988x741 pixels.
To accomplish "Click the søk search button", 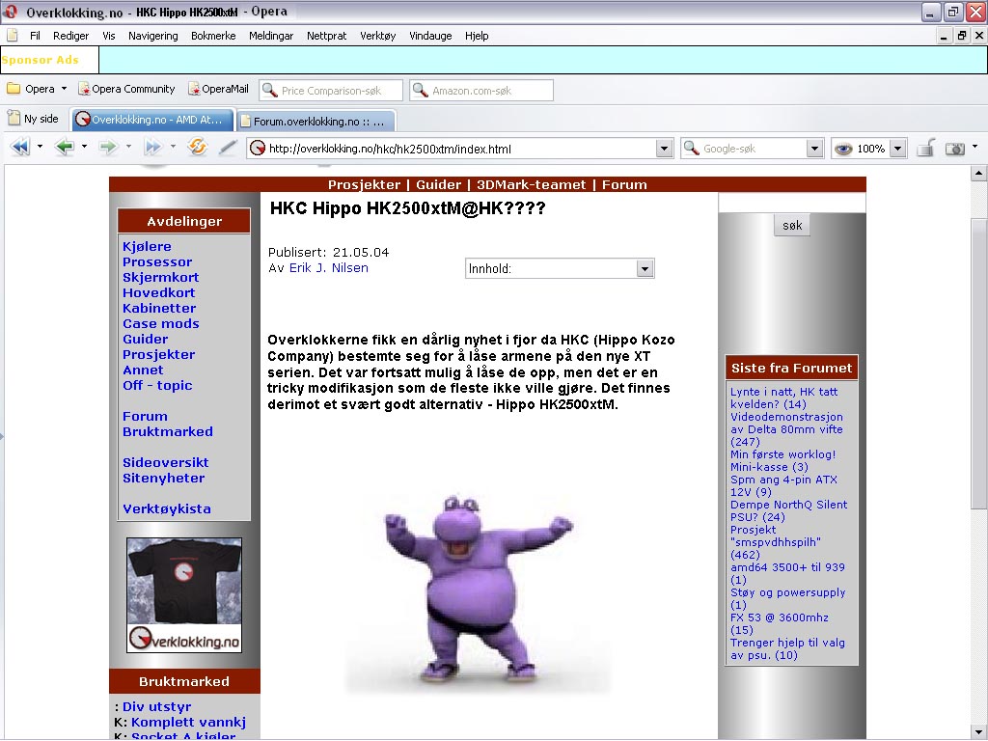I will point(792,225).
